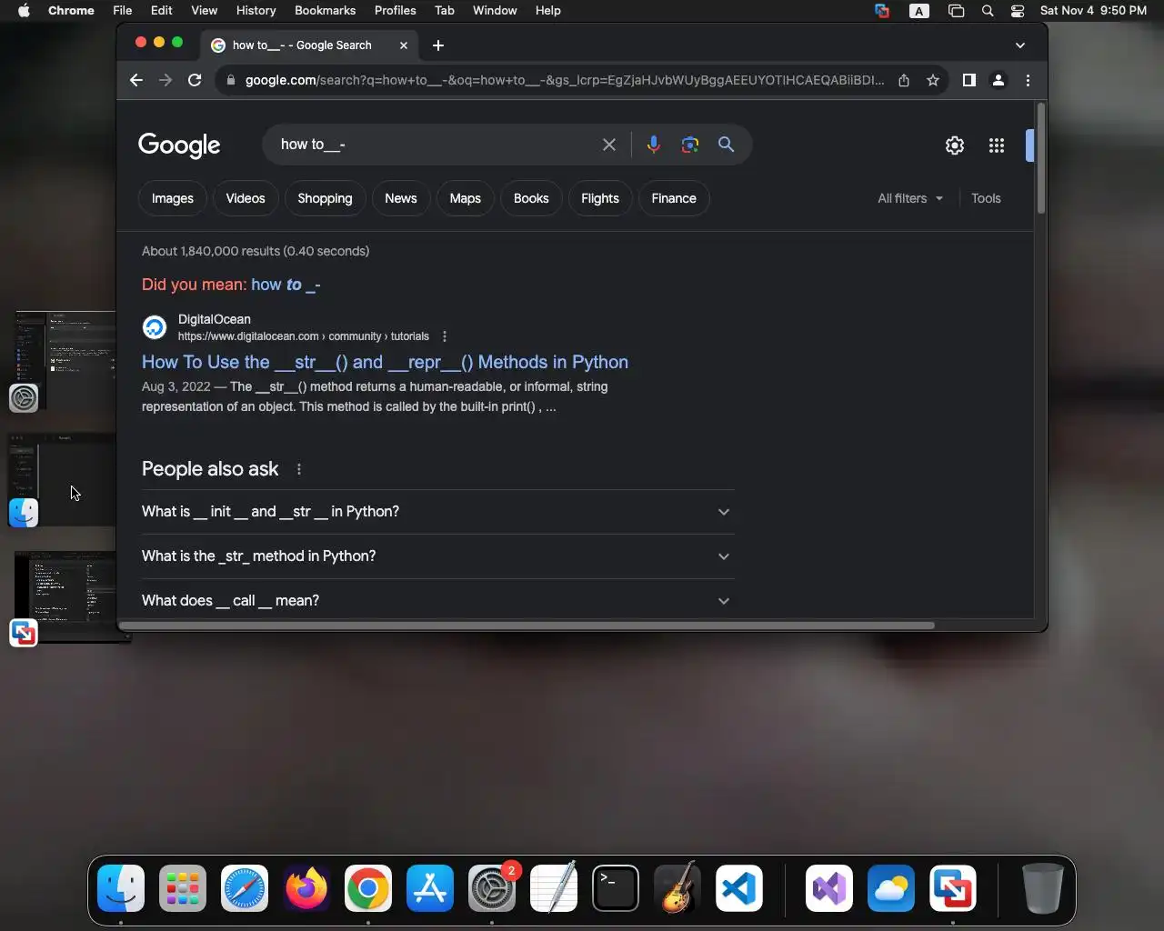Click the horizontal scrollbar at window bottom

pyautogui.click(x=526, y=626)
